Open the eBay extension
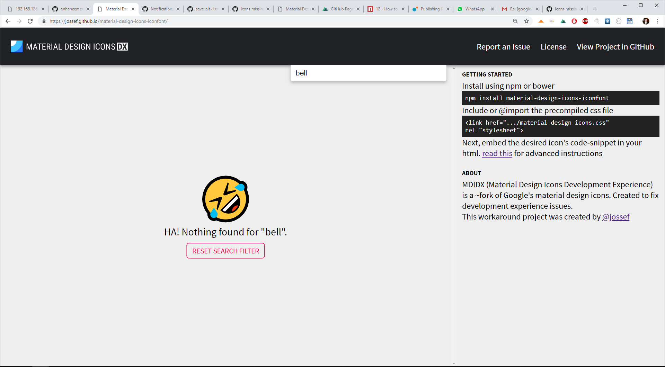Screen dimensions: 665x367 pos(552,21)
